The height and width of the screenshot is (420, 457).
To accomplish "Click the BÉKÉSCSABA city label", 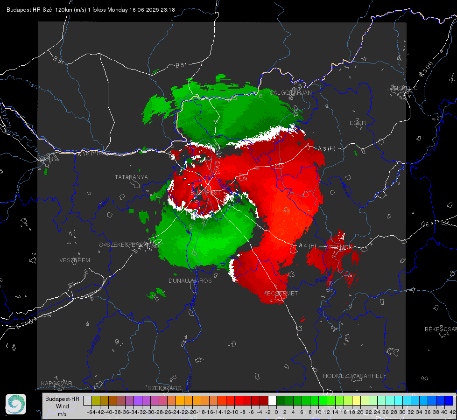I will [x=441, y=329].
